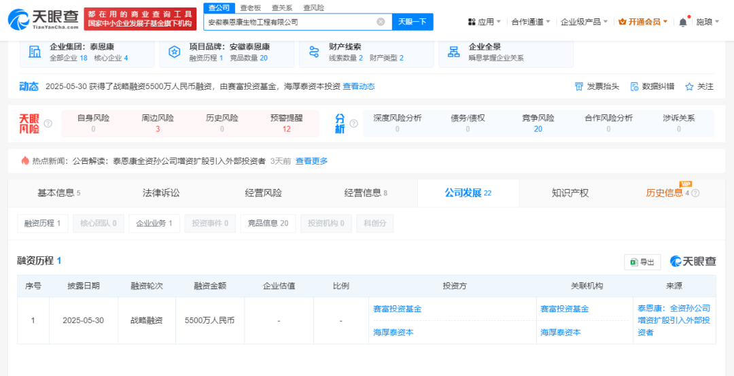Open the 赛富投资基金 investor link
734x376 pixels.
click(398, 309)
